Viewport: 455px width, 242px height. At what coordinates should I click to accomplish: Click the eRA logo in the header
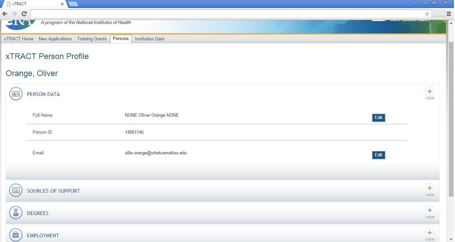pyautogui.click(x=20, y=25)
